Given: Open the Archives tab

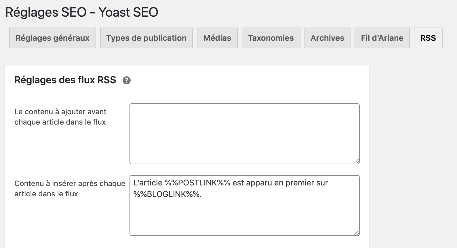Looking at the screenshot, I should 327,38.
